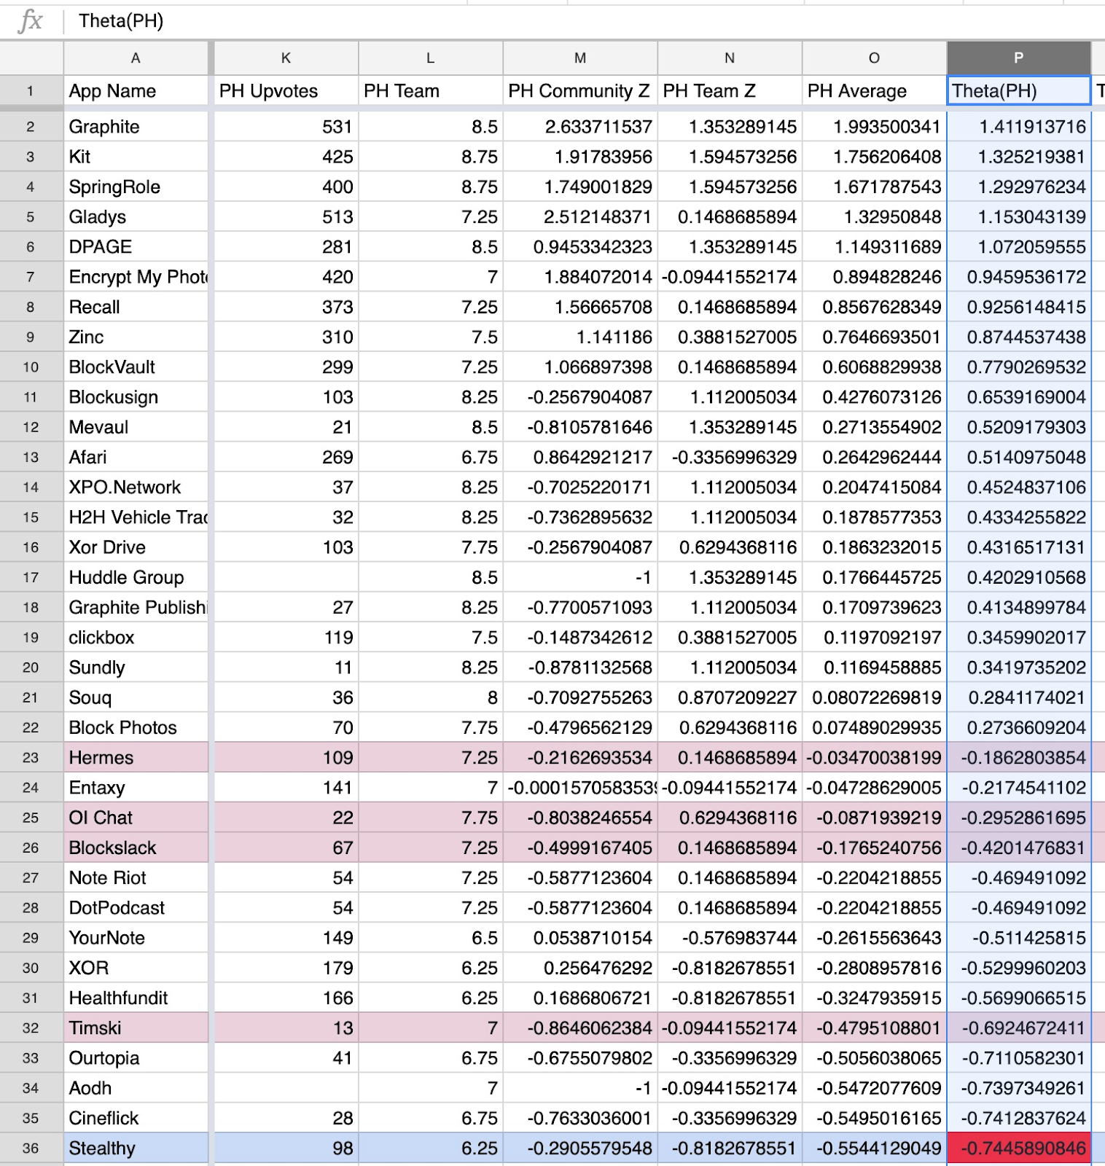This screenshot has width=1105, height=1166.
Task: Select the pink Hermes cell
Action: [x=136, y=757]
